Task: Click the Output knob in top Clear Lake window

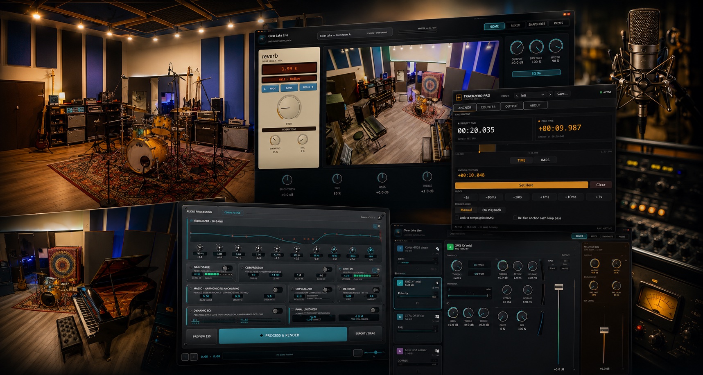Action: pos(517,48)
